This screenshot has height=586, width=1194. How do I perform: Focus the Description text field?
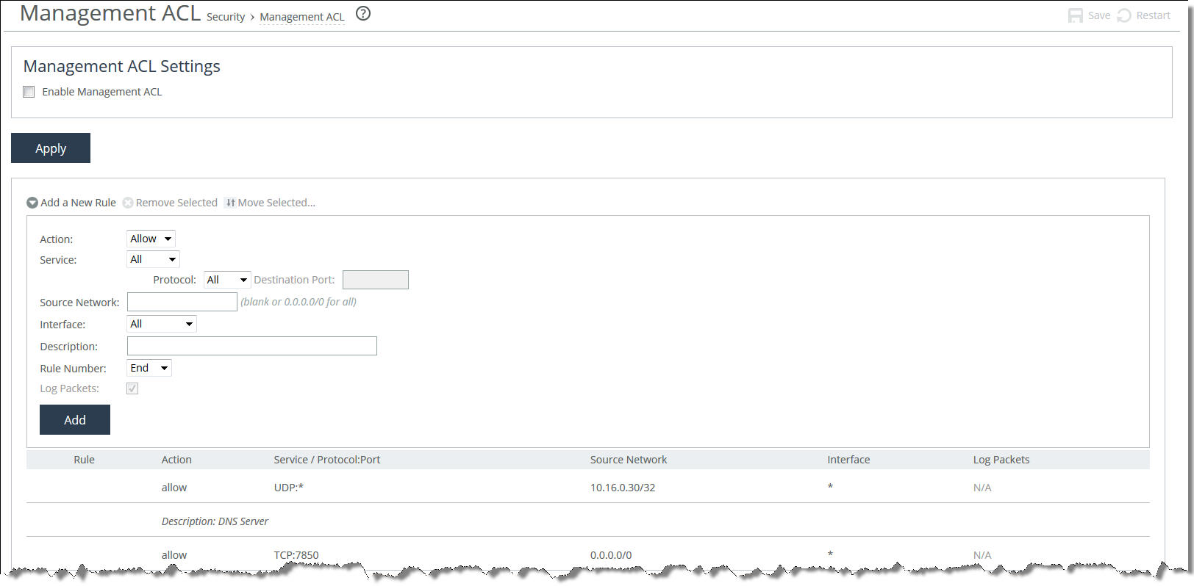252,346
